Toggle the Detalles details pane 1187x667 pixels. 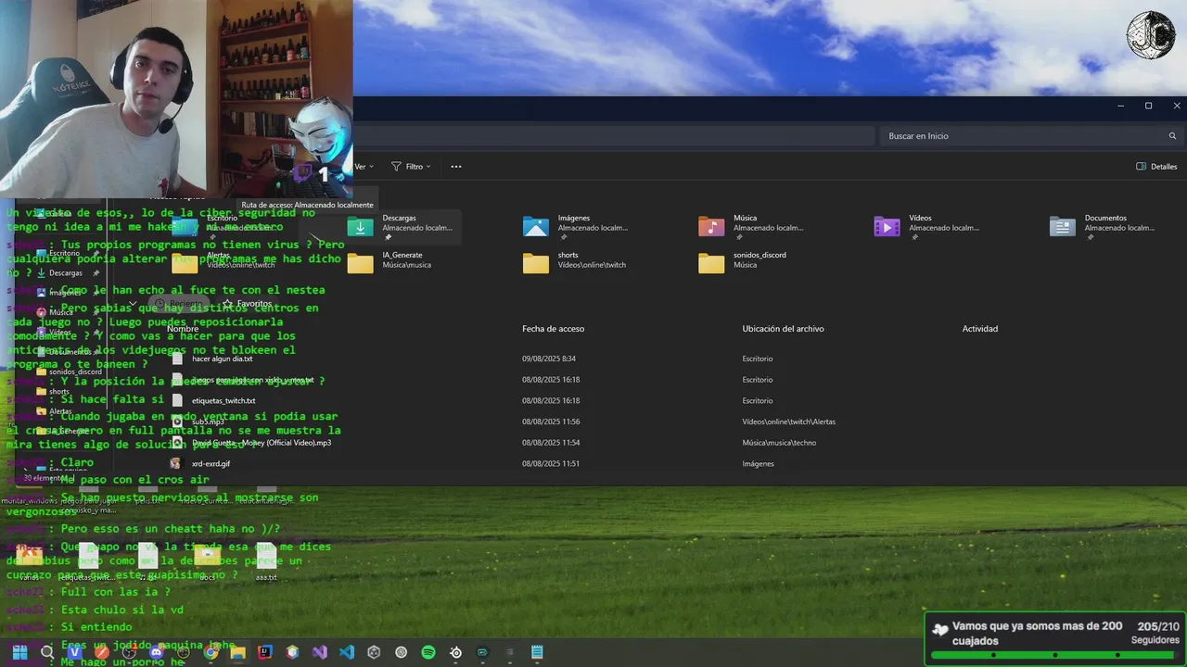click(x=1156, y=167)
